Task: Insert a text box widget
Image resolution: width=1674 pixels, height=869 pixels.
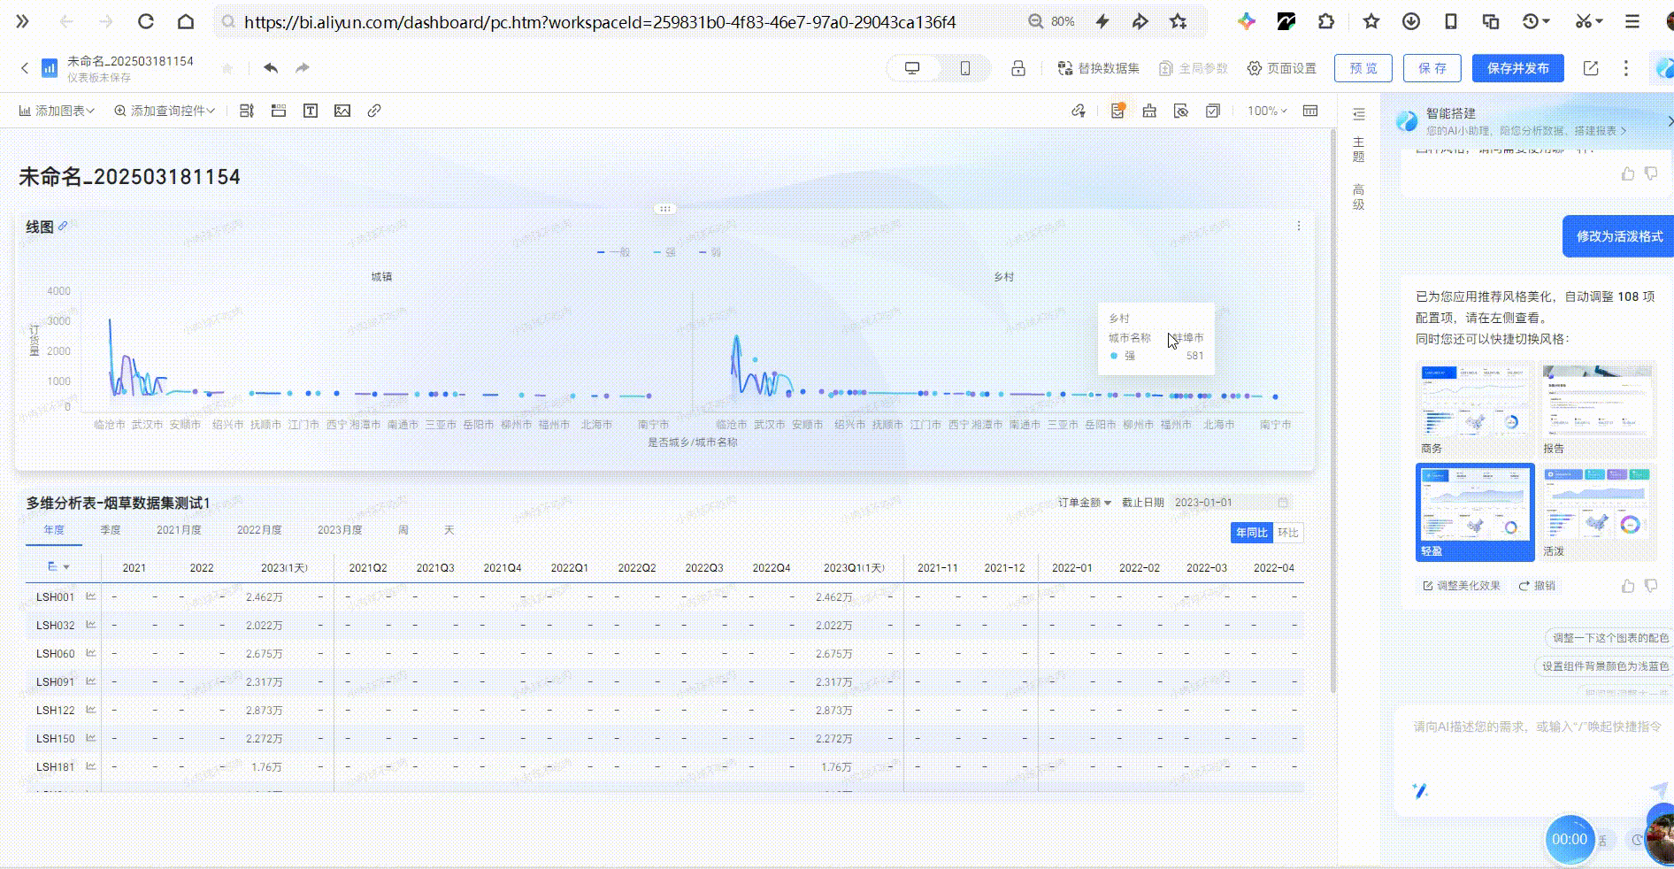Action: coord(311,111)
